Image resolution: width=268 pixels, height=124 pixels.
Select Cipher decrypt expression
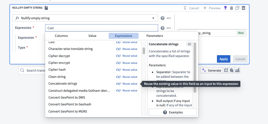coord(59,56)
